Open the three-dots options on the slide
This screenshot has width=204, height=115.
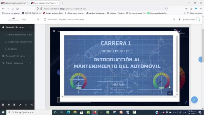[x=170, y=93]
